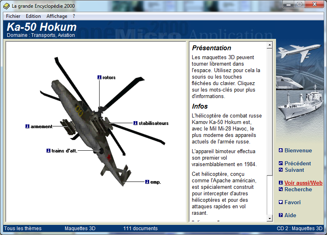Click the info icon beside rotors
Image resolution: width=327 pixels, height=235 pixels.
tap(100, 77)
